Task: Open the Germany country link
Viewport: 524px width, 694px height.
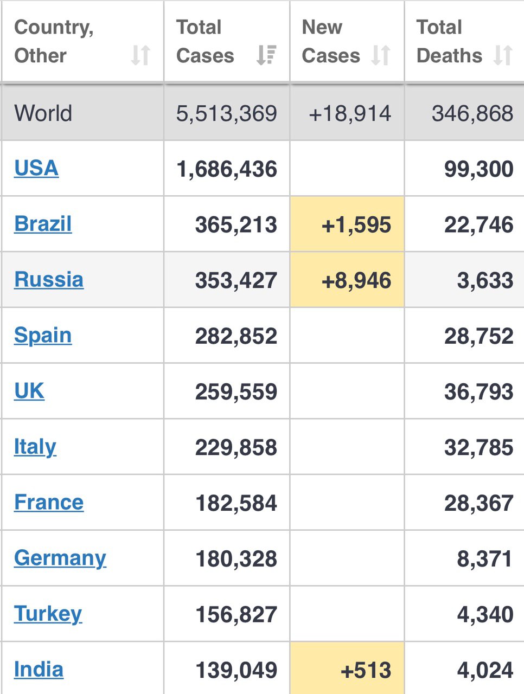Action: click(60, 558)
